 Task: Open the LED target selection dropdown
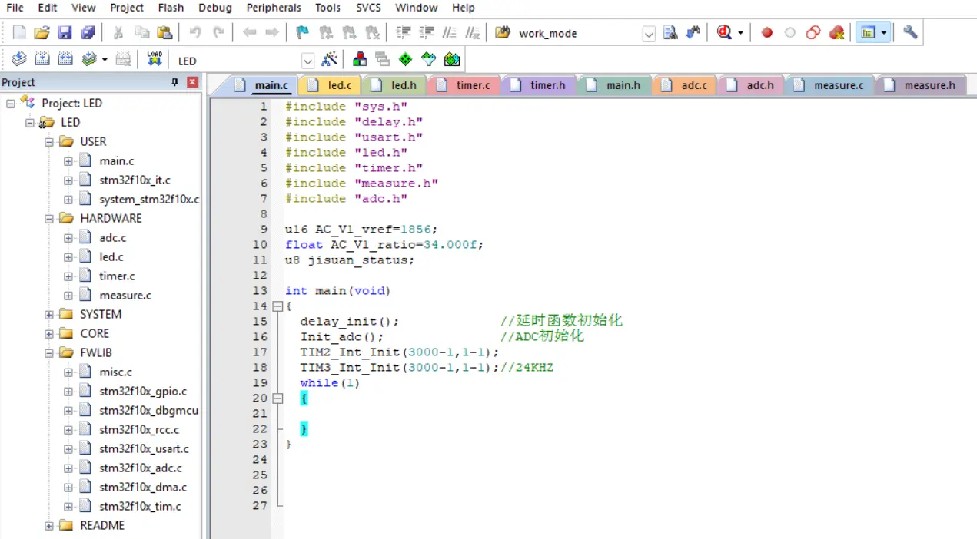tap(307, 61)
